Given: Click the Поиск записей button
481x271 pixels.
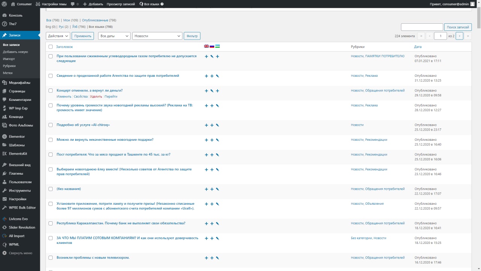Looking at the screenshot, I should (458, 27).
